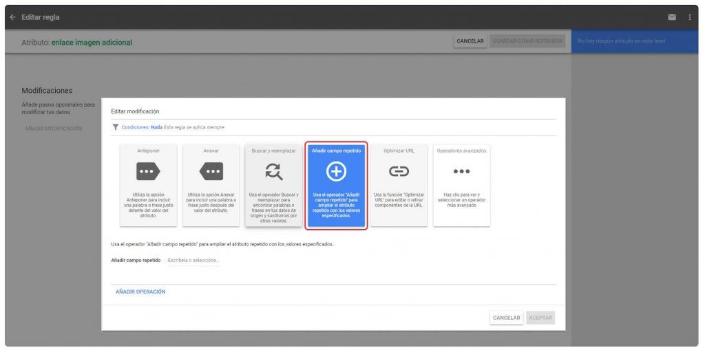Click AÑADIR OPERACIÓN link
This screenshot has width=705, height=350.
(140, 292)
